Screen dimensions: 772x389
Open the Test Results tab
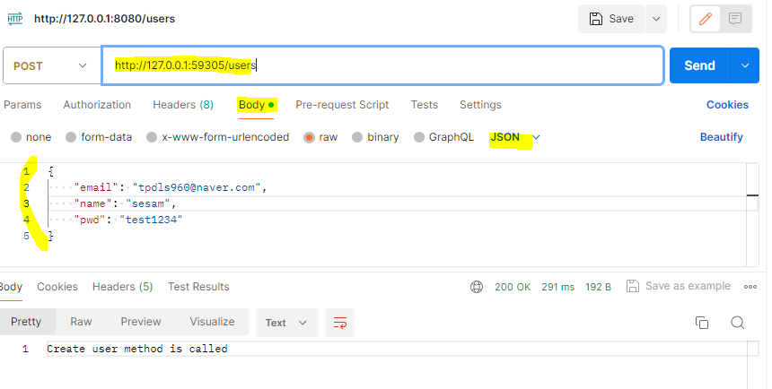(x=198, y=287)
